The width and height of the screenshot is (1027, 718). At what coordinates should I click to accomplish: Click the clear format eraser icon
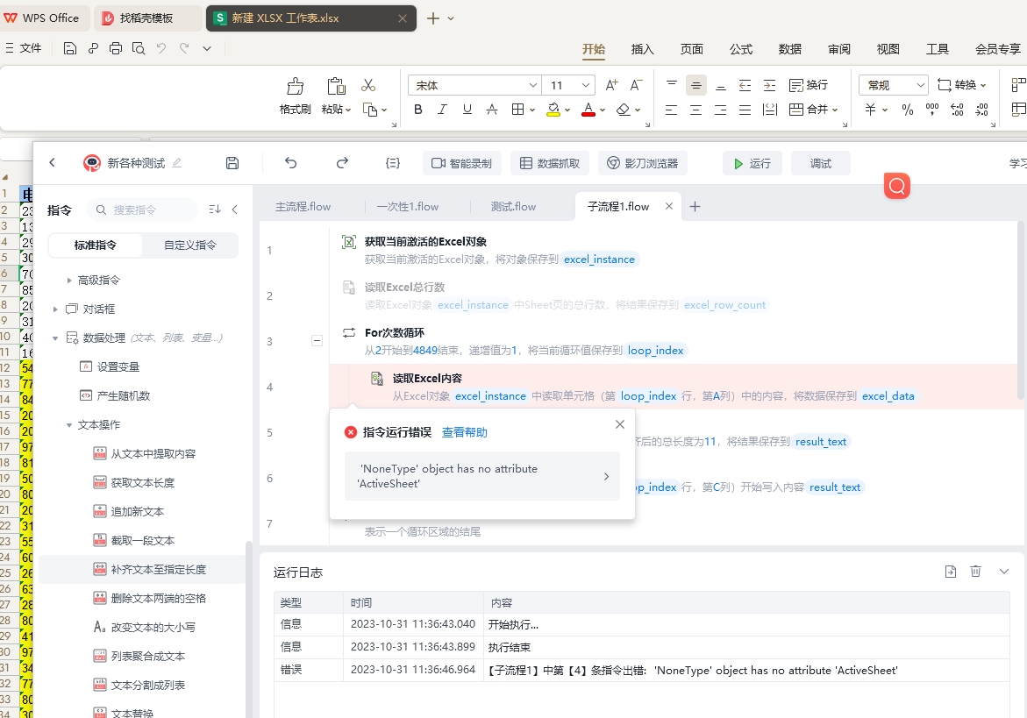point(624,110)
